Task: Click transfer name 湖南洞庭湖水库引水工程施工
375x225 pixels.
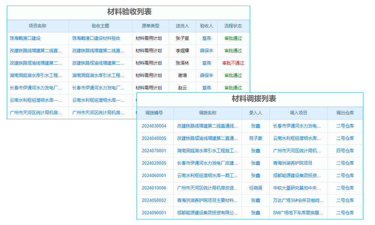Action: pyautogui.click(x=207, y=150)
